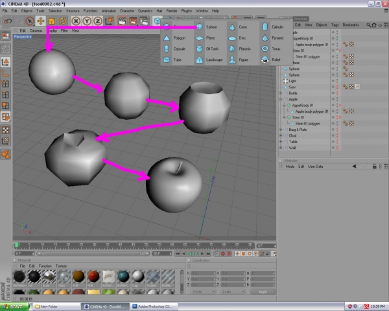Collapse the Appel Body 01 HyperNURBS
This screenshot has width=389, height=311.
(x=285, y=106)
